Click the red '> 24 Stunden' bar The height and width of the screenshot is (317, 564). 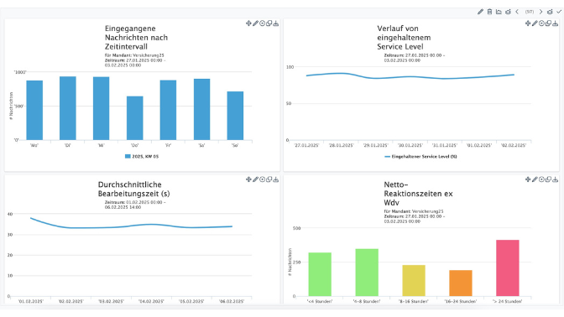coord(508,268)
